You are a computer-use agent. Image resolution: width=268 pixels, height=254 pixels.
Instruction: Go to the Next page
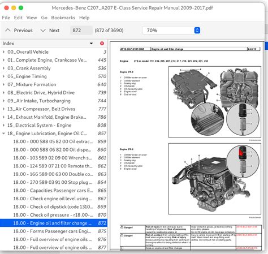[50, 31]
